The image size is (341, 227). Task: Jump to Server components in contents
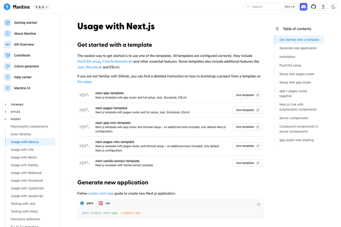(294, 118)
